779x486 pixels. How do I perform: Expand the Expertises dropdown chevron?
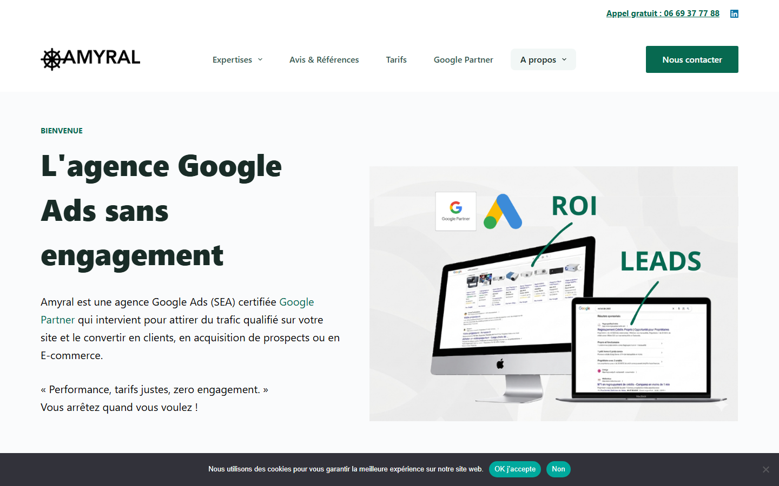point(260,59)
